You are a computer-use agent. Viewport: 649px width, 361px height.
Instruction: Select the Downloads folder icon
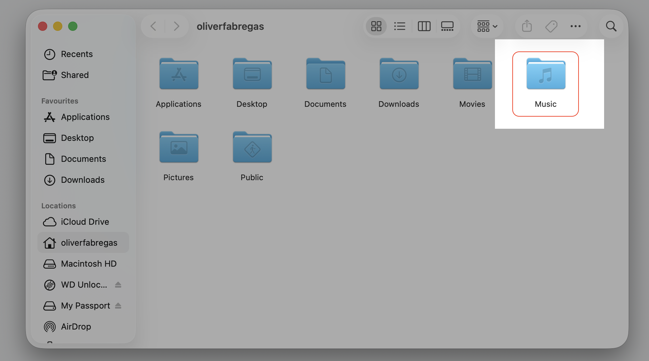pyautogui.click(x=399, y=74)
